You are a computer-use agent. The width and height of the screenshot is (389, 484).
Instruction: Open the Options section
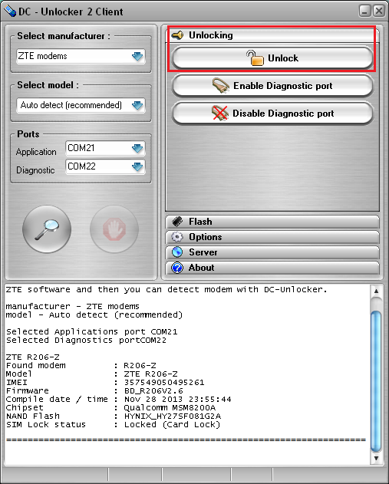click(272, 237)
